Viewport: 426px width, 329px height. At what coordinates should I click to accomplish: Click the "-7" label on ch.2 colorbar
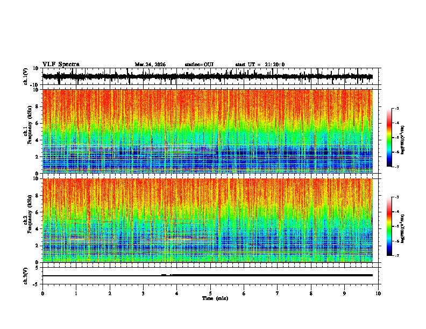397,255
